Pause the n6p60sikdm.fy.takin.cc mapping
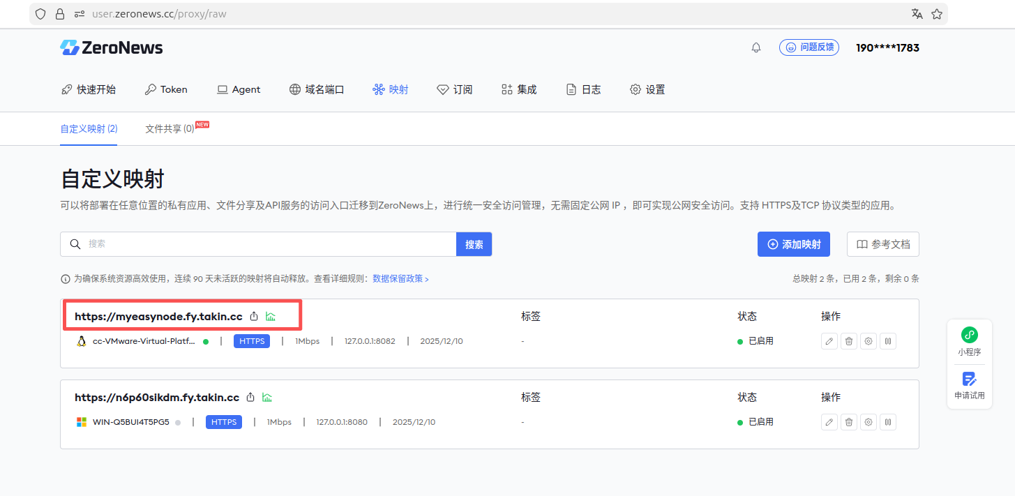1015x496 pixels. (x=887, y=422)
